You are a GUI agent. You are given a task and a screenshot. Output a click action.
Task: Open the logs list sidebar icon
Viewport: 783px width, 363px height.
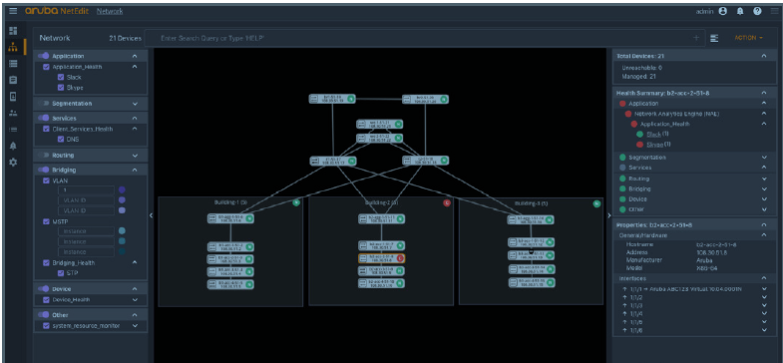[14, 130]
